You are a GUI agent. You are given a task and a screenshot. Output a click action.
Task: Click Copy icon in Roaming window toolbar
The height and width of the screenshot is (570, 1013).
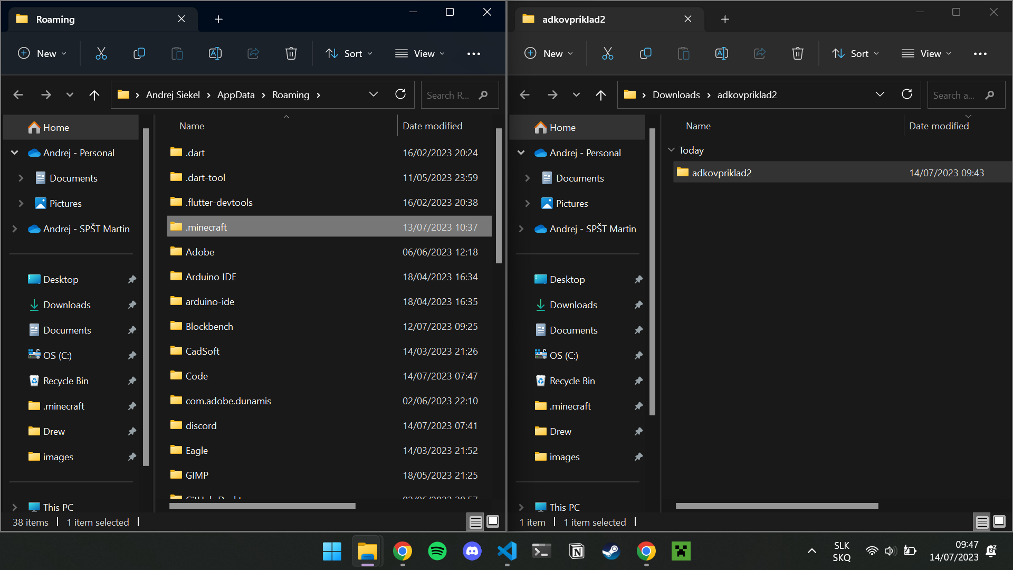tap(139, 53)
